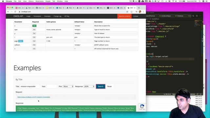Switch to movies.js tab in VS Code

[180, 16]
